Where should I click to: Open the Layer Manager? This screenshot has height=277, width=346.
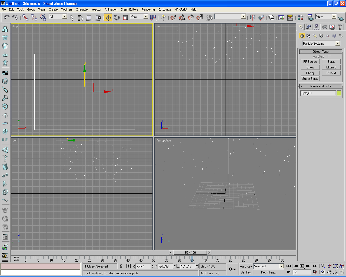coord(271,18)
